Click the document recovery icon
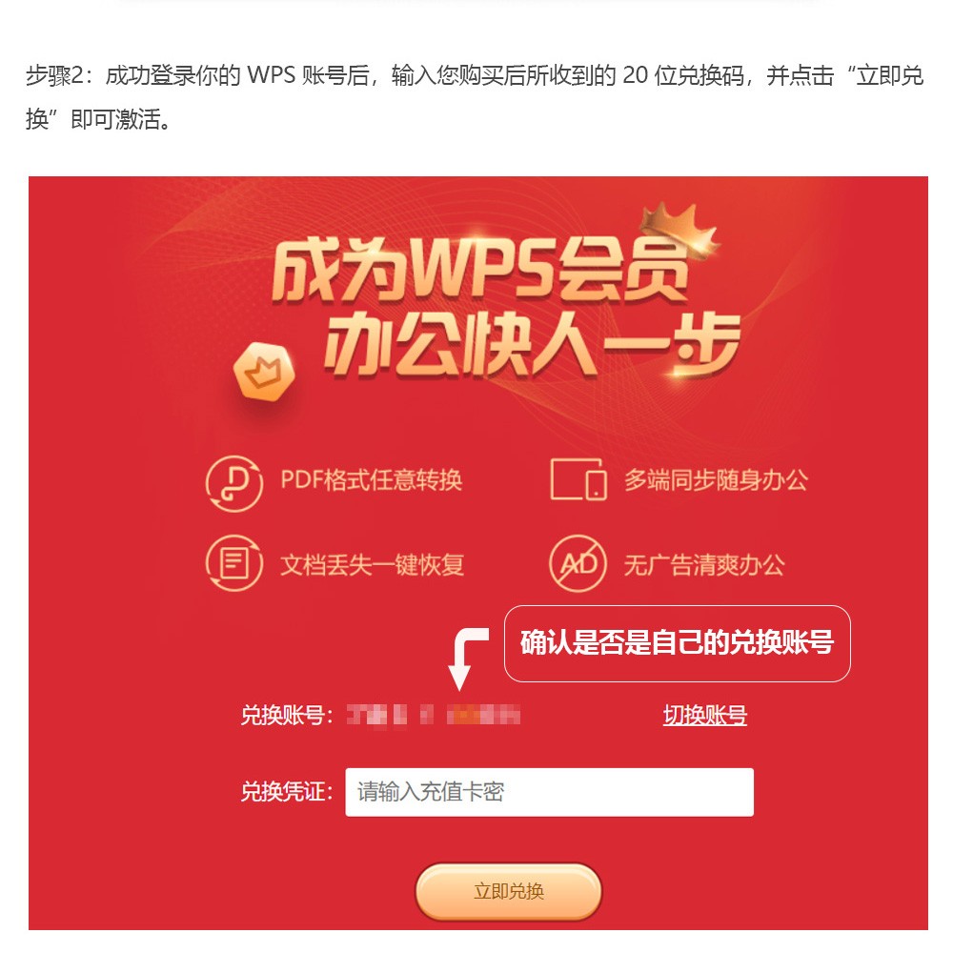The image size is (953, 953). (x=234, y=563)
